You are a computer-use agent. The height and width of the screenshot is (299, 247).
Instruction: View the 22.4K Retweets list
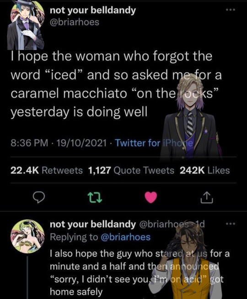[x=47, y=170]
